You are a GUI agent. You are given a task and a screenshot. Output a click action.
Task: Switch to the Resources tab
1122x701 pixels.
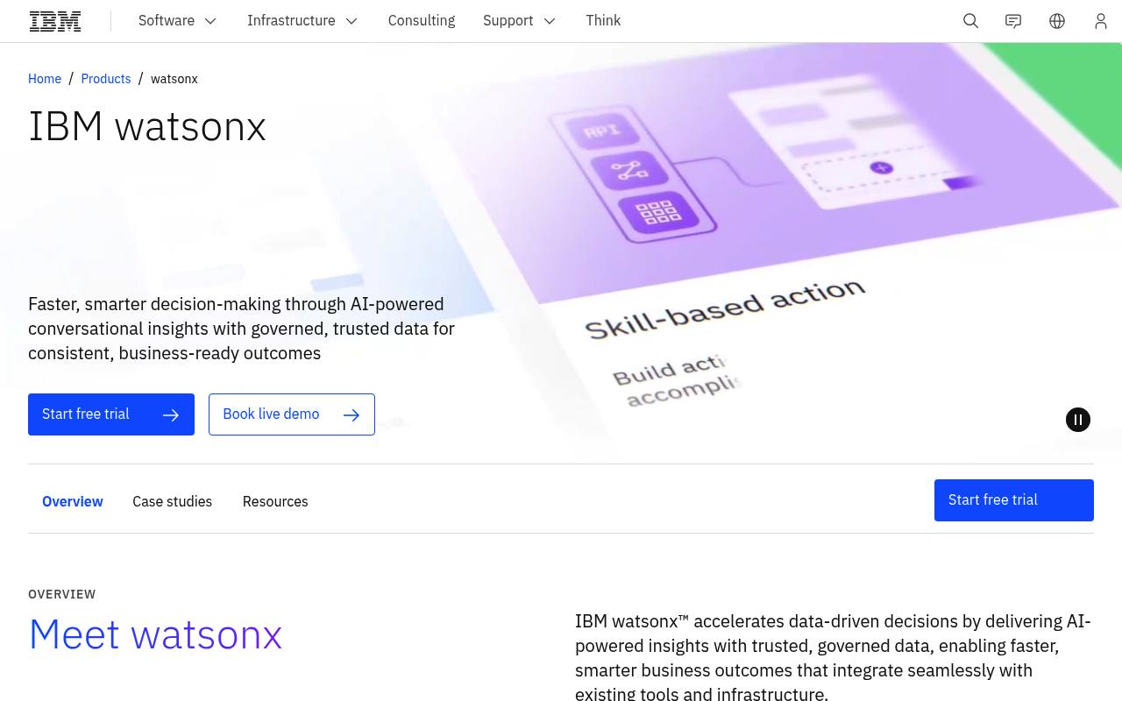(x=275, y=501)
